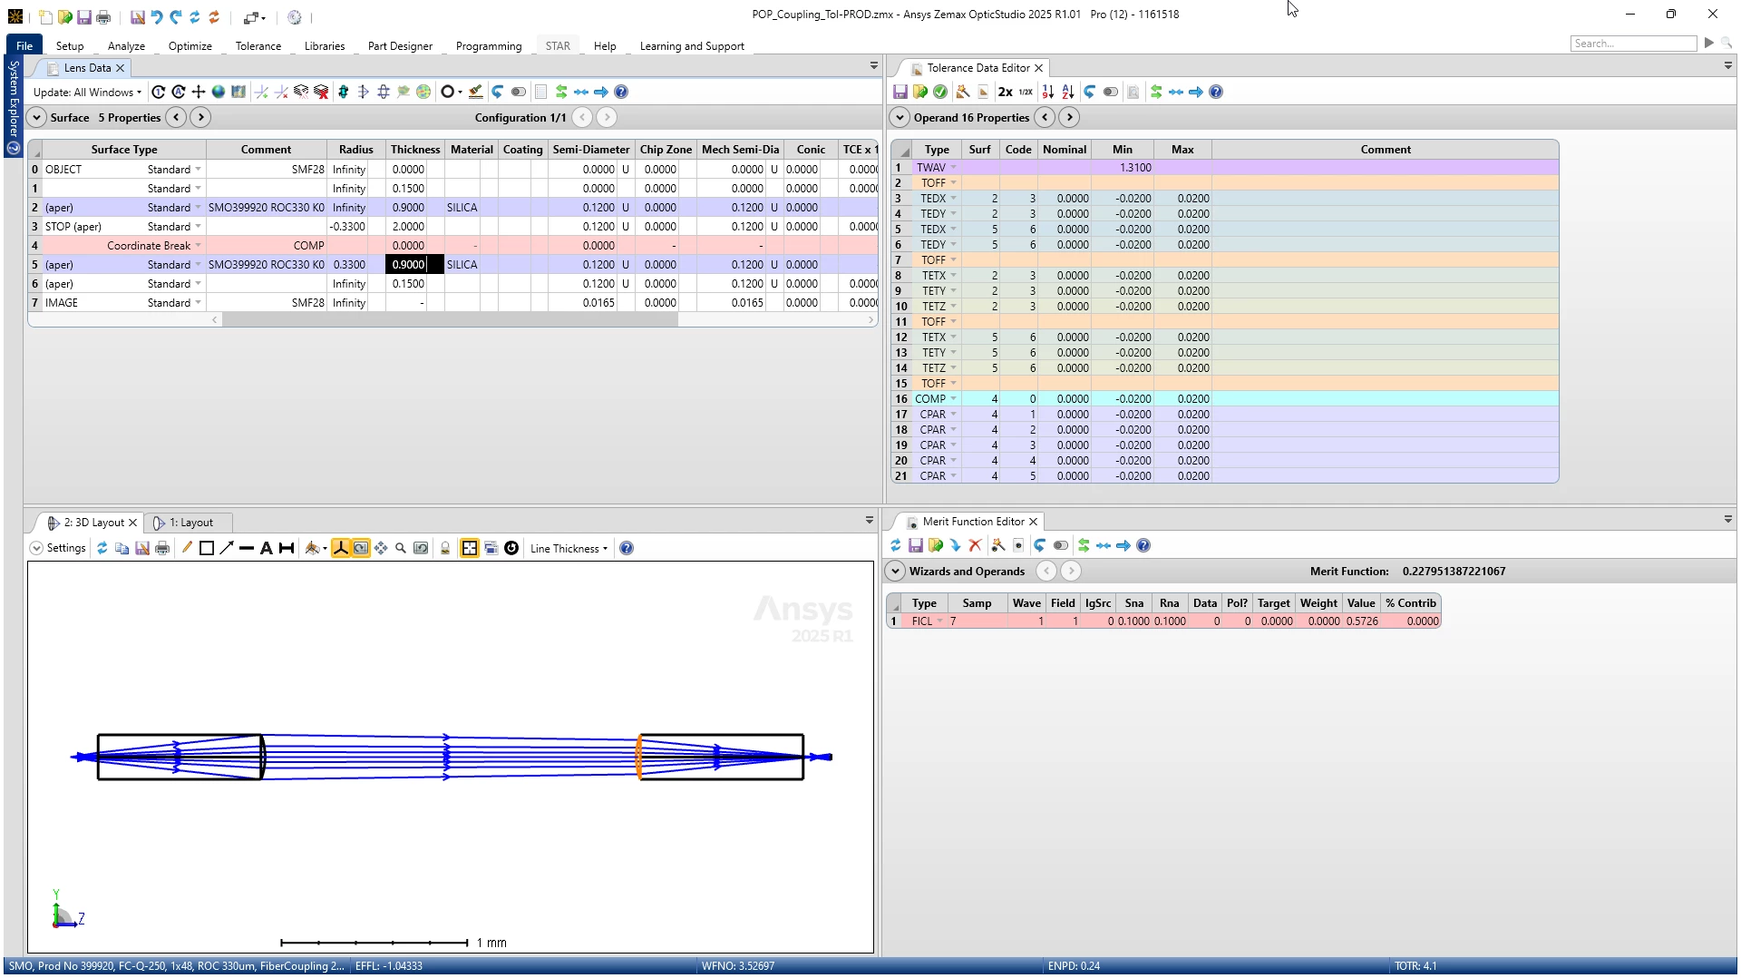Expand Surface 5 Properties panel
This screenshot has height=978, width=1741.
[36, 117]
